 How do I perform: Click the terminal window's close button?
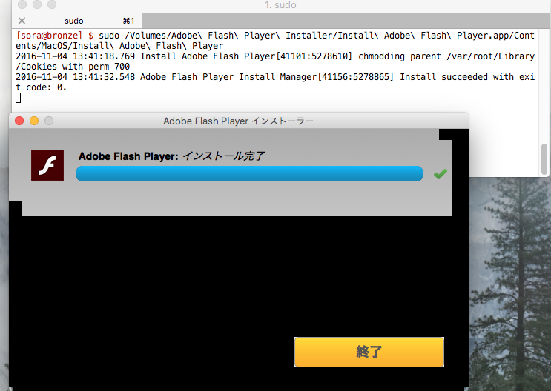(x=22, y=5)
